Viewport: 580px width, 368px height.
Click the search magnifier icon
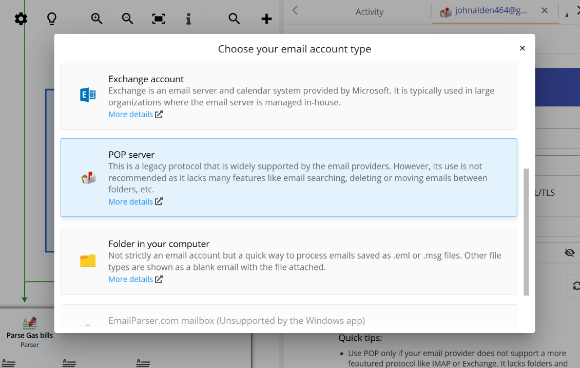coord(234,19)
